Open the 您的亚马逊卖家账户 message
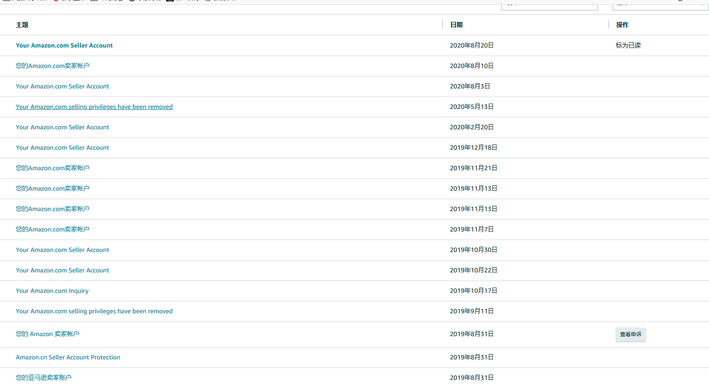The height and width of the screenshot is (386, 709). coord(44,377)
